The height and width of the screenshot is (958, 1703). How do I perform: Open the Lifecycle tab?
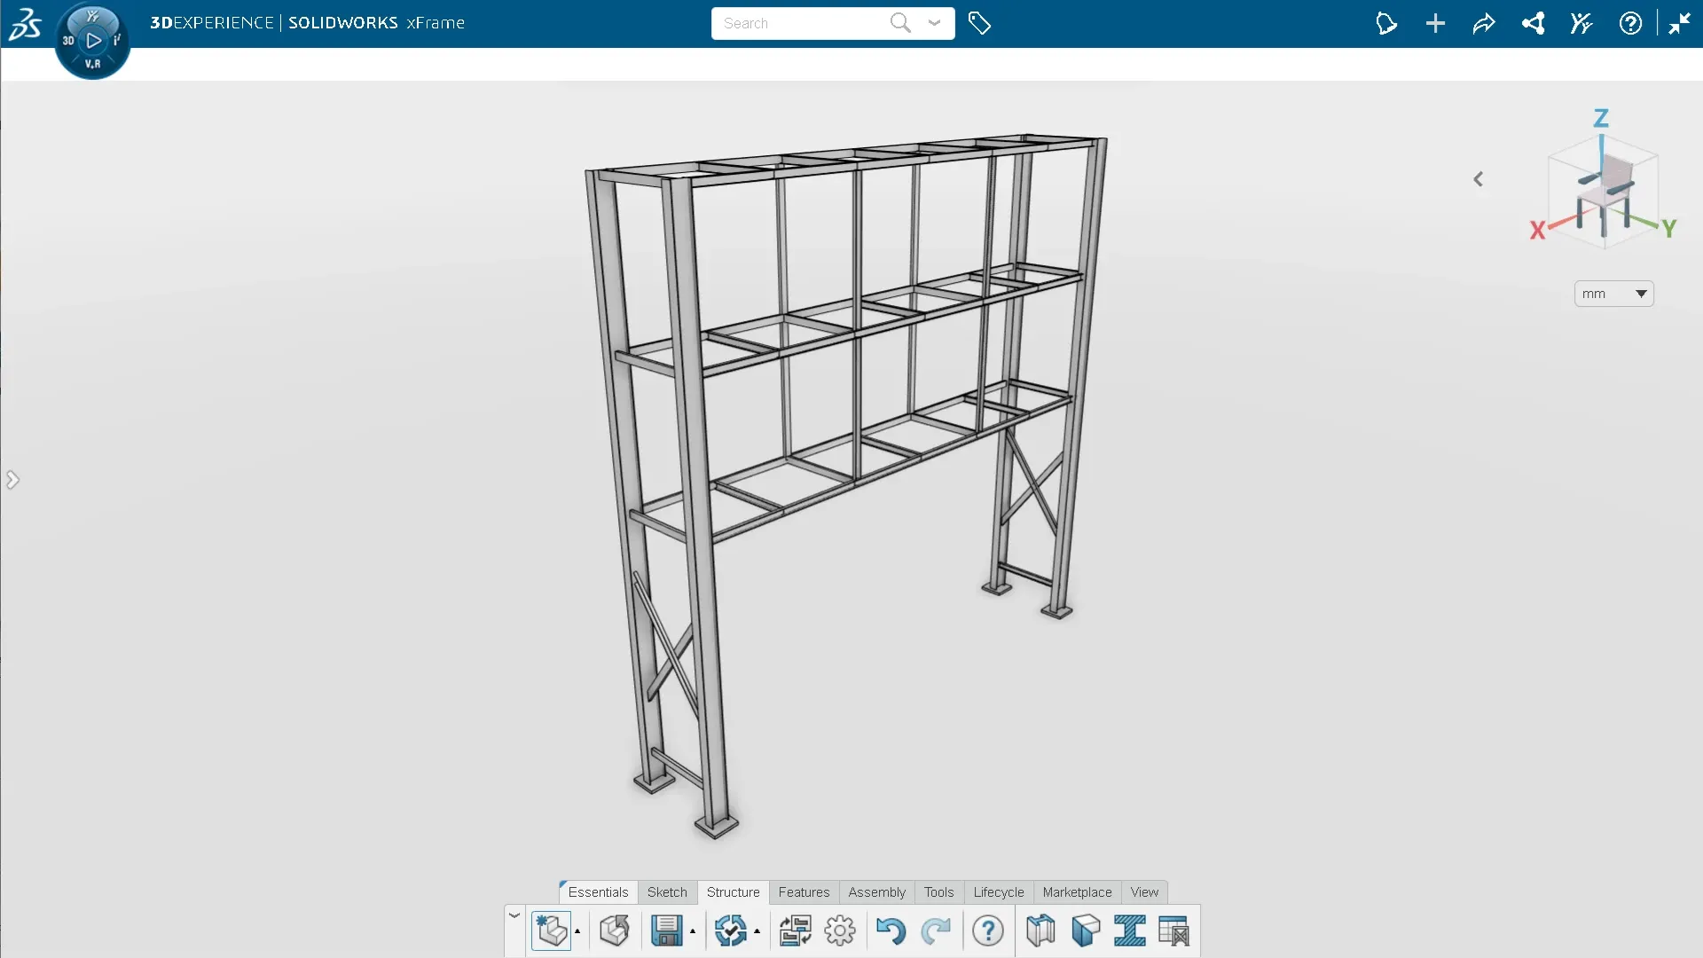pyautogui.click(x=998, y=892)
